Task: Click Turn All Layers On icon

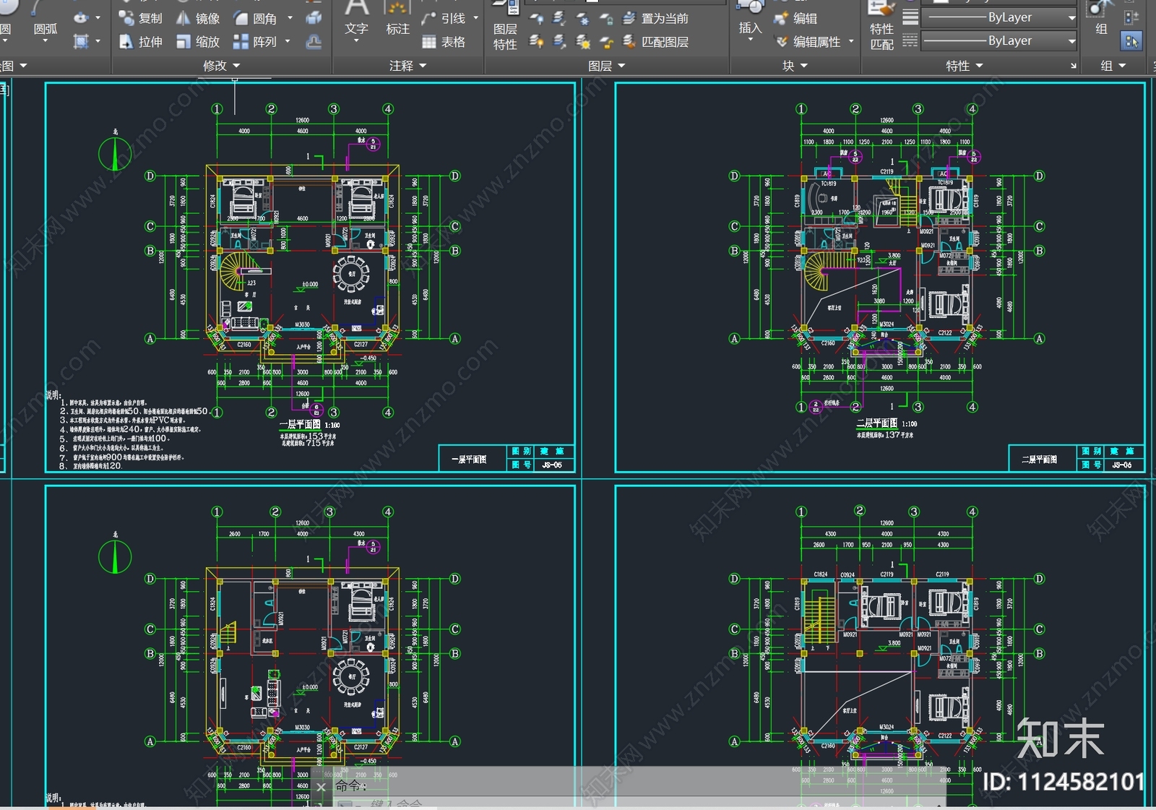Action: [536, 42]
